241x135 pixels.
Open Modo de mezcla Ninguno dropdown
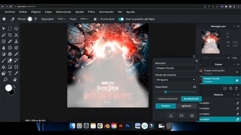pyautogui.click(x=176, y=80)
